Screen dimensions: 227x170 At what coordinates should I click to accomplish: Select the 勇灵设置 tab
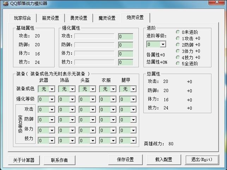[x=78, y=18]
